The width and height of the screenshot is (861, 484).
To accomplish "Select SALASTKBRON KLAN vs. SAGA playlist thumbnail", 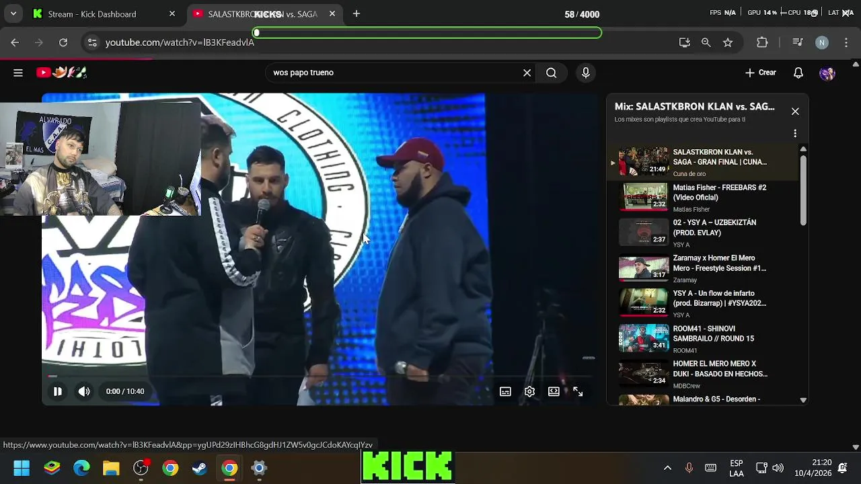I will (x=643, y=162).
